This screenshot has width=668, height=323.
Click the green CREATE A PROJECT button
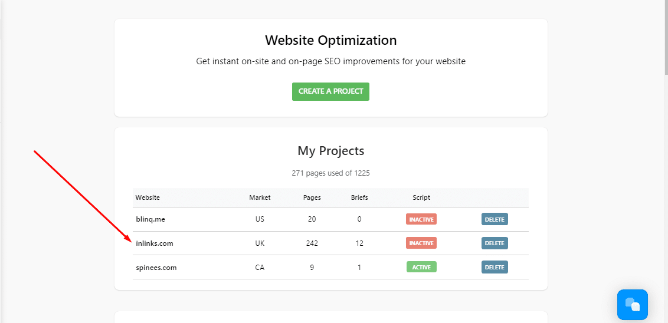[330, 91]
